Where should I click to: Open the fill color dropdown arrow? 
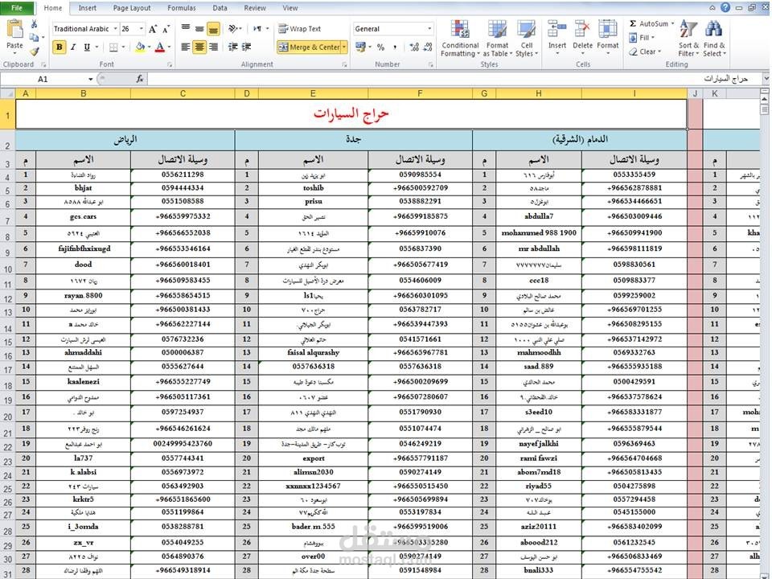(149, 47)
